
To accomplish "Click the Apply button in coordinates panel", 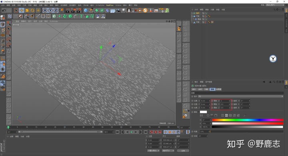I will (x=183, y=151).
